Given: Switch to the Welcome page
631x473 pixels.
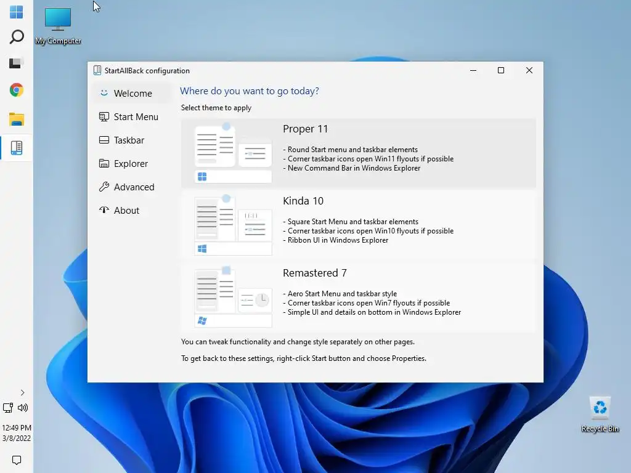Looking at the screenshot, I should coord(132,94).
